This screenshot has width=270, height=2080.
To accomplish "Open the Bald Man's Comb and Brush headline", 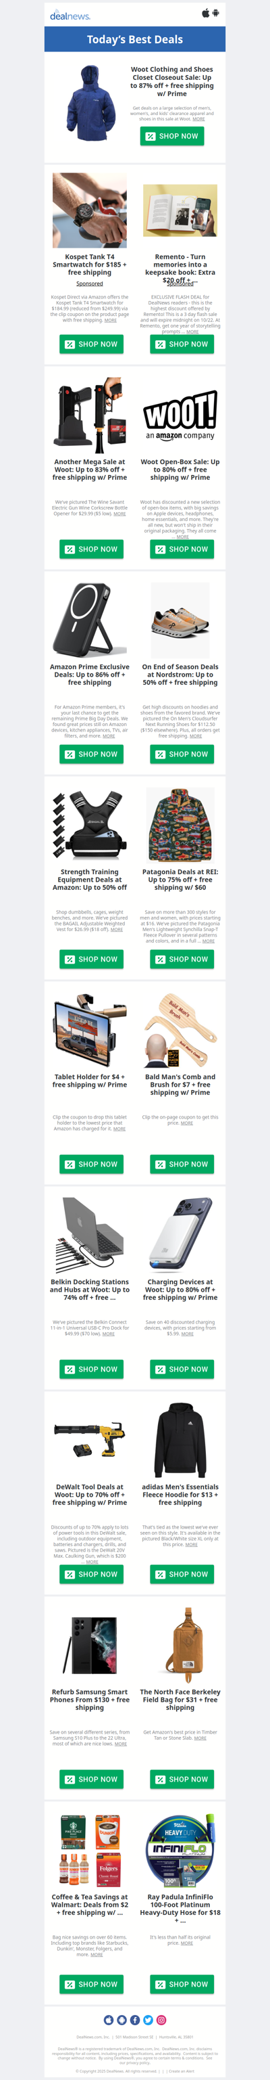I will pos(180,1085).
